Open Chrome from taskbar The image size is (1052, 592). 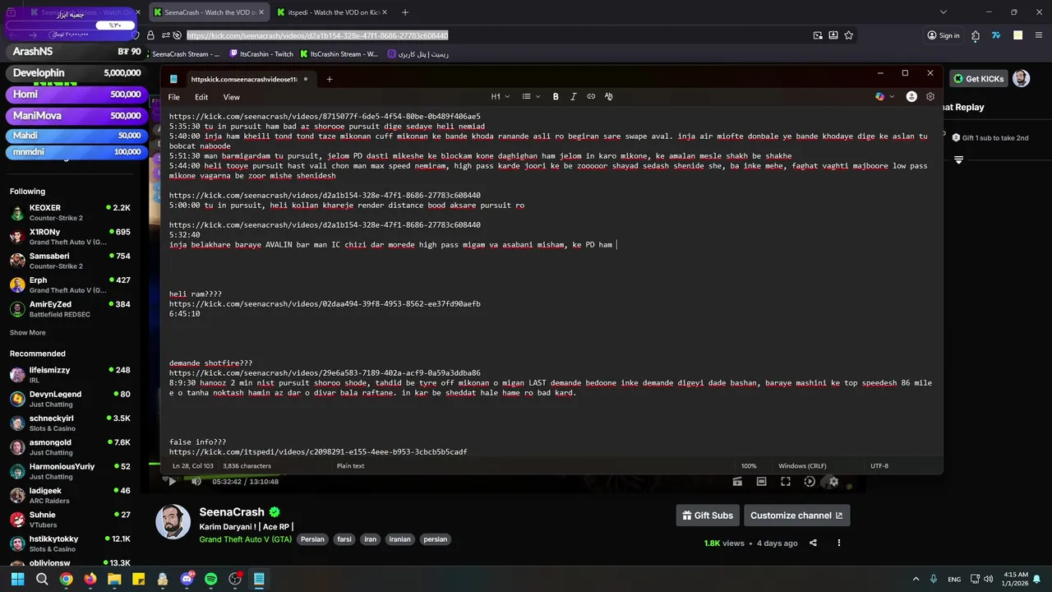66,579
